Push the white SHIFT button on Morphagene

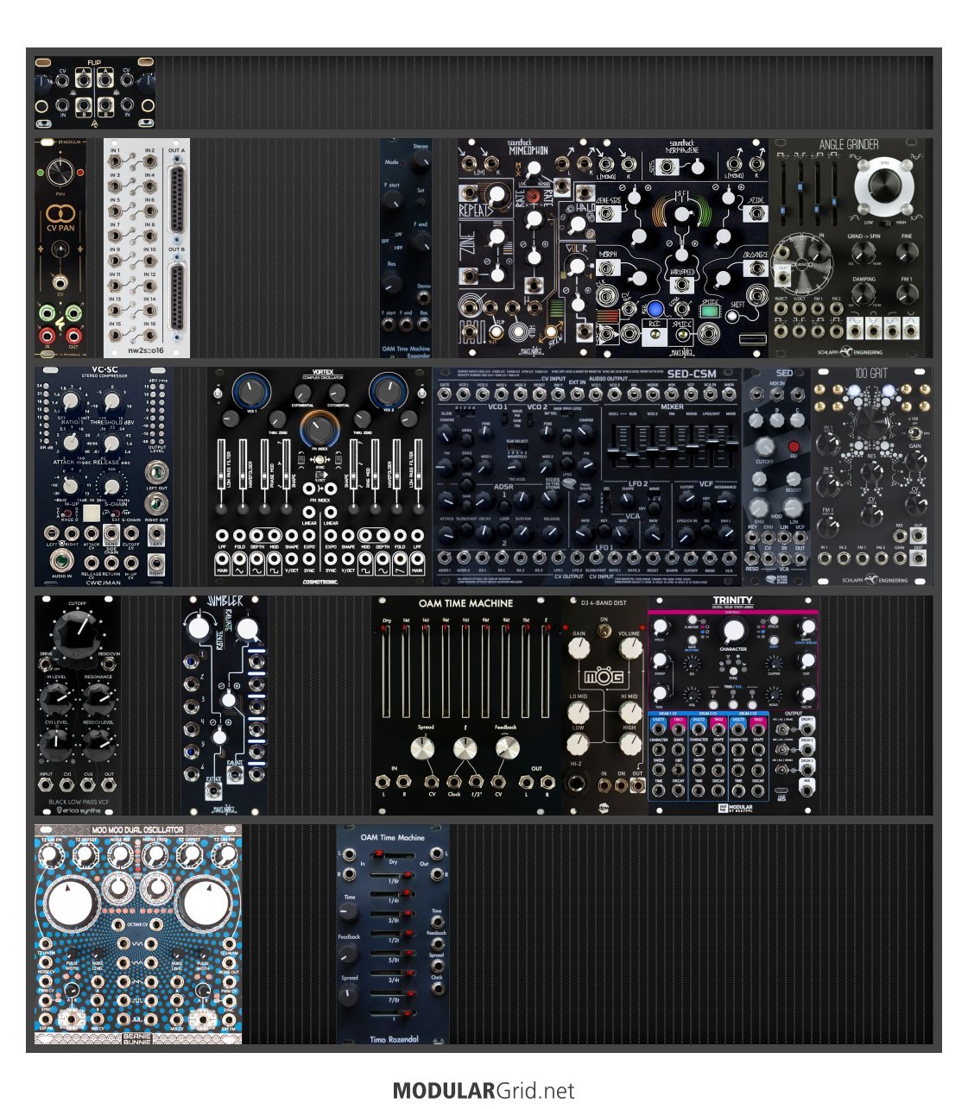(x=732, y=316)
